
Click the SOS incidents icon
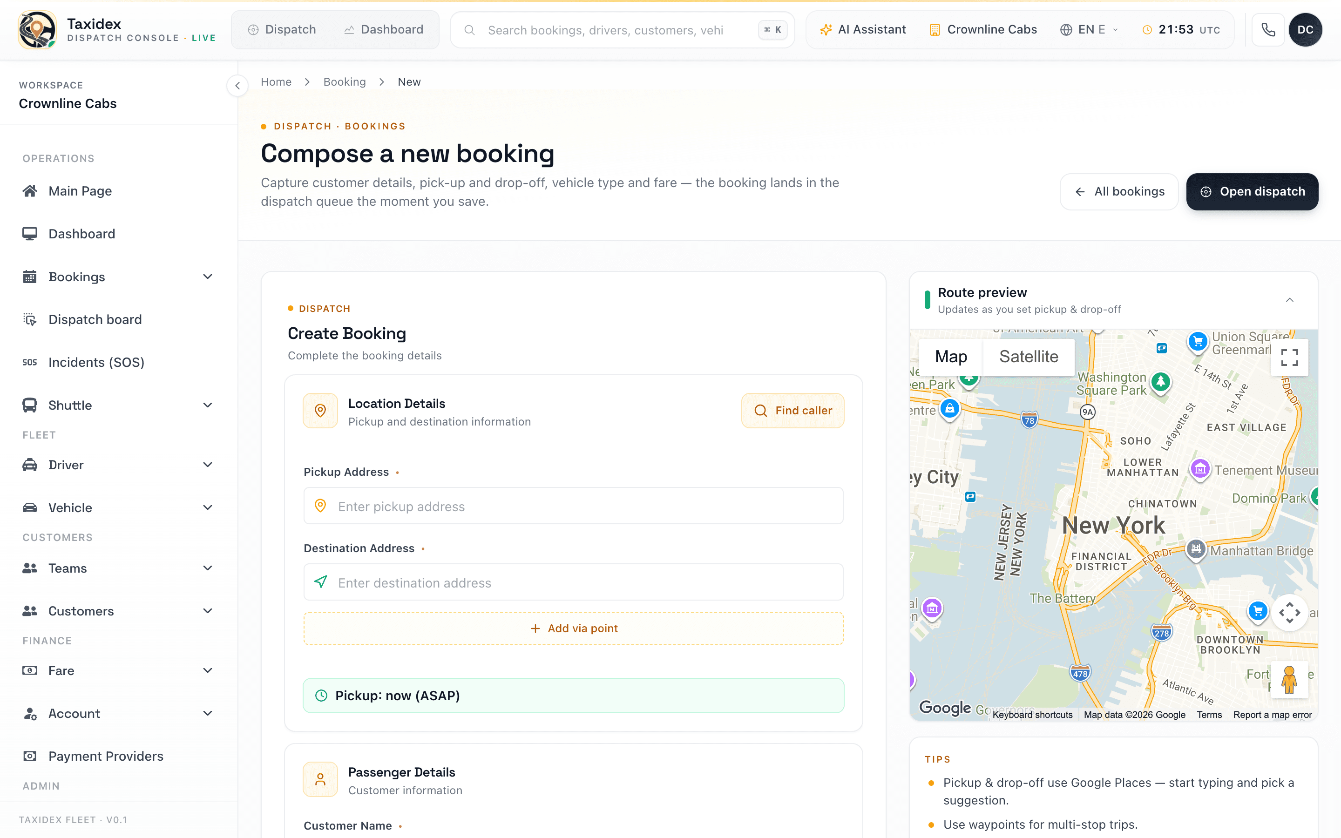point(30,363)
